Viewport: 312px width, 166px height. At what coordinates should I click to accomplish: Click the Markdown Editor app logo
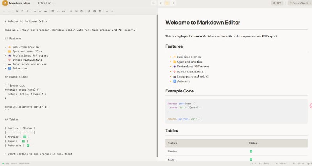tap(5, 3)
